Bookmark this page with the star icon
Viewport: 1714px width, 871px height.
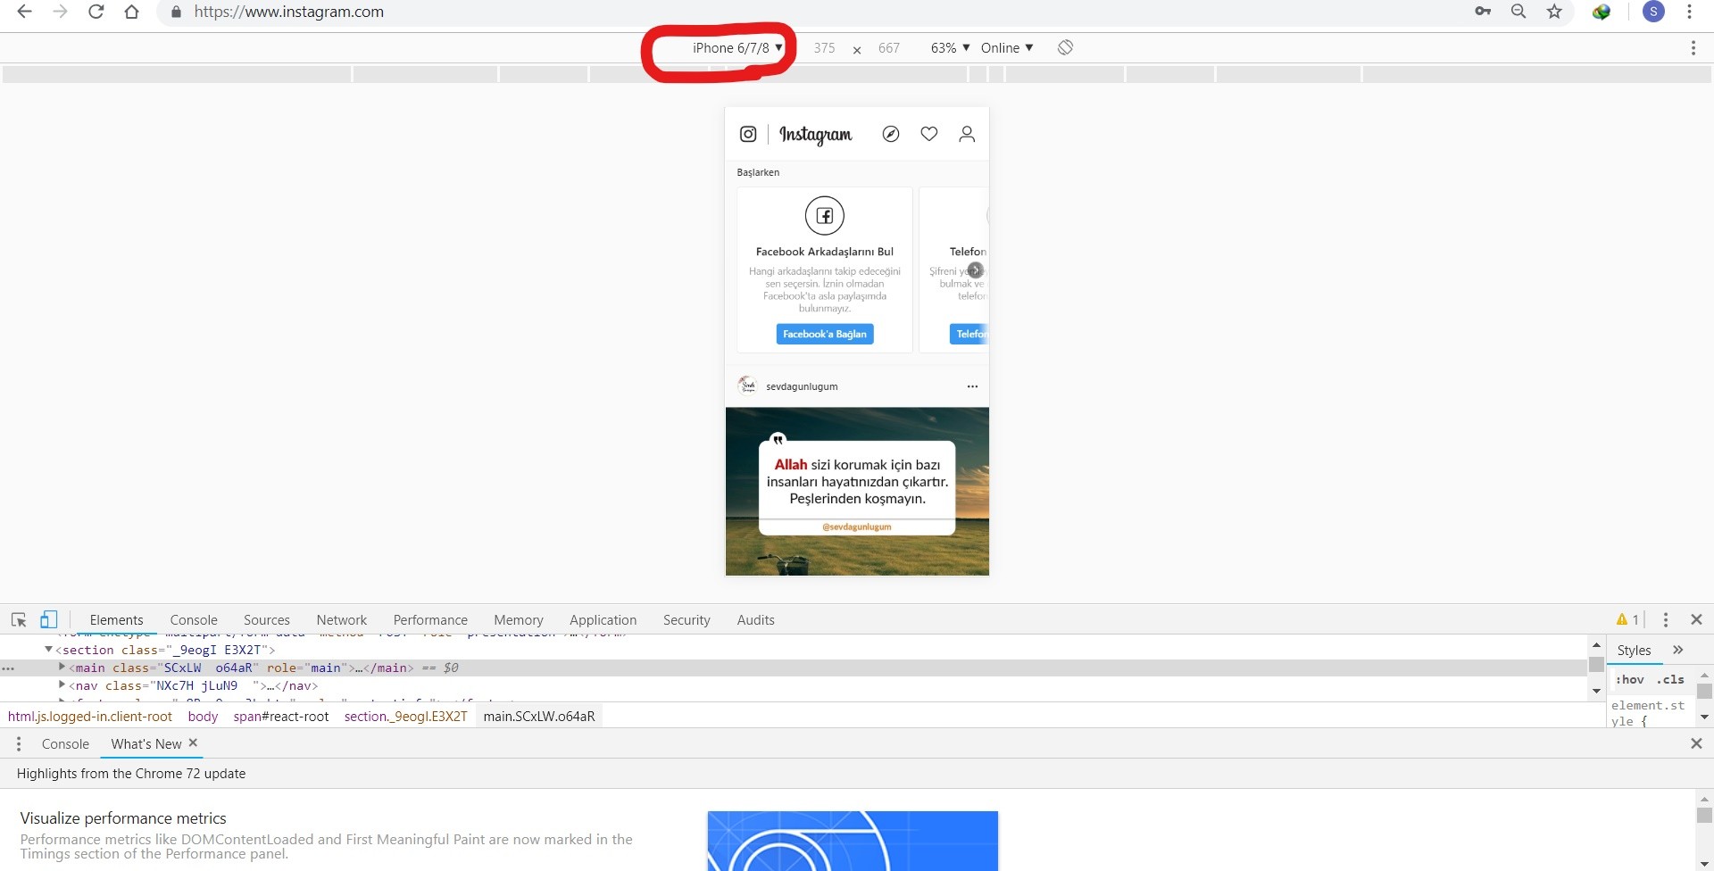(1554, 12)
